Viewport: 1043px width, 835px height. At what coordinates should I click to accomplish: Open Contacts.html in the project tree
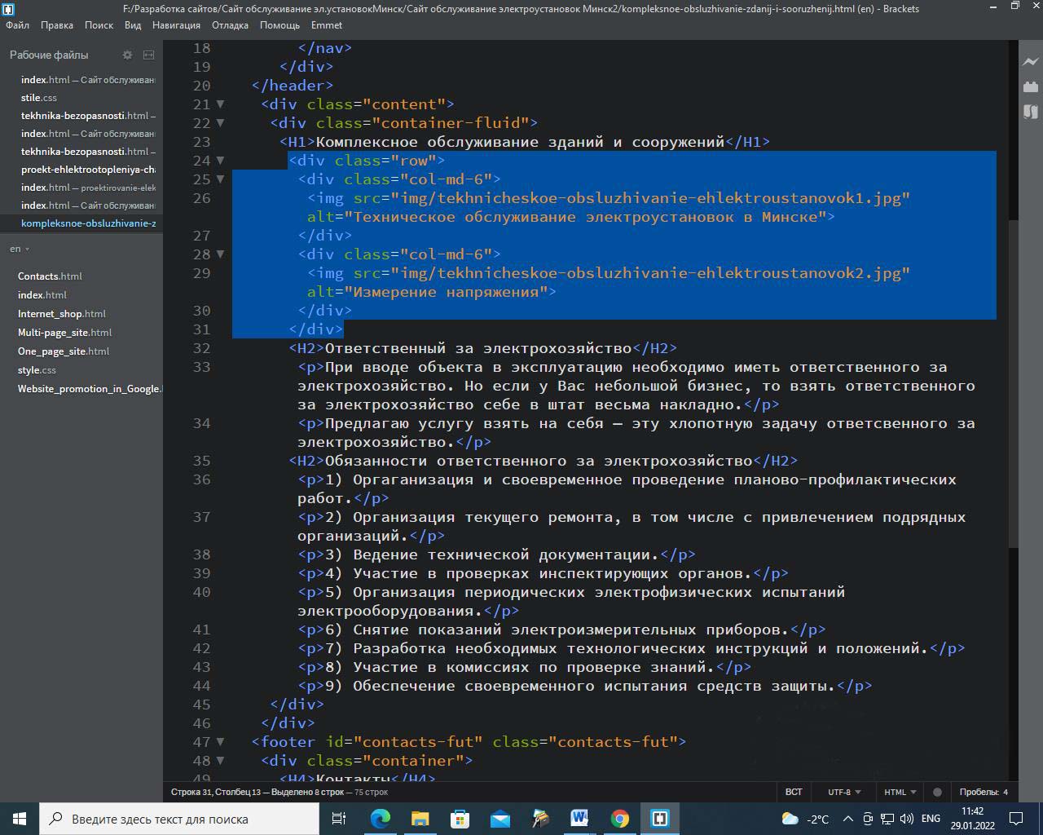(50, 276)
